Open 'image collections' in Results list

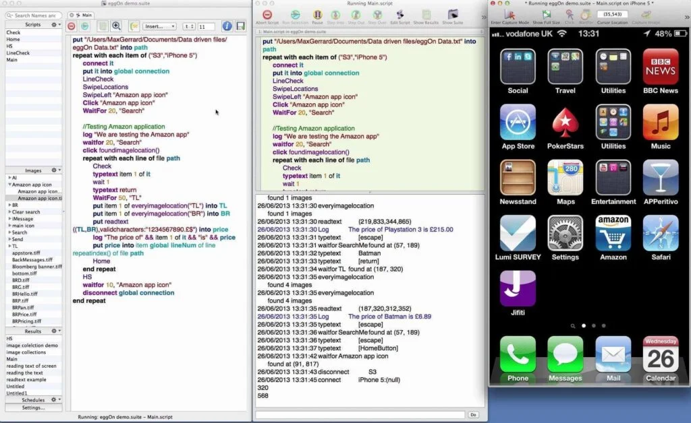pos(34,352)
